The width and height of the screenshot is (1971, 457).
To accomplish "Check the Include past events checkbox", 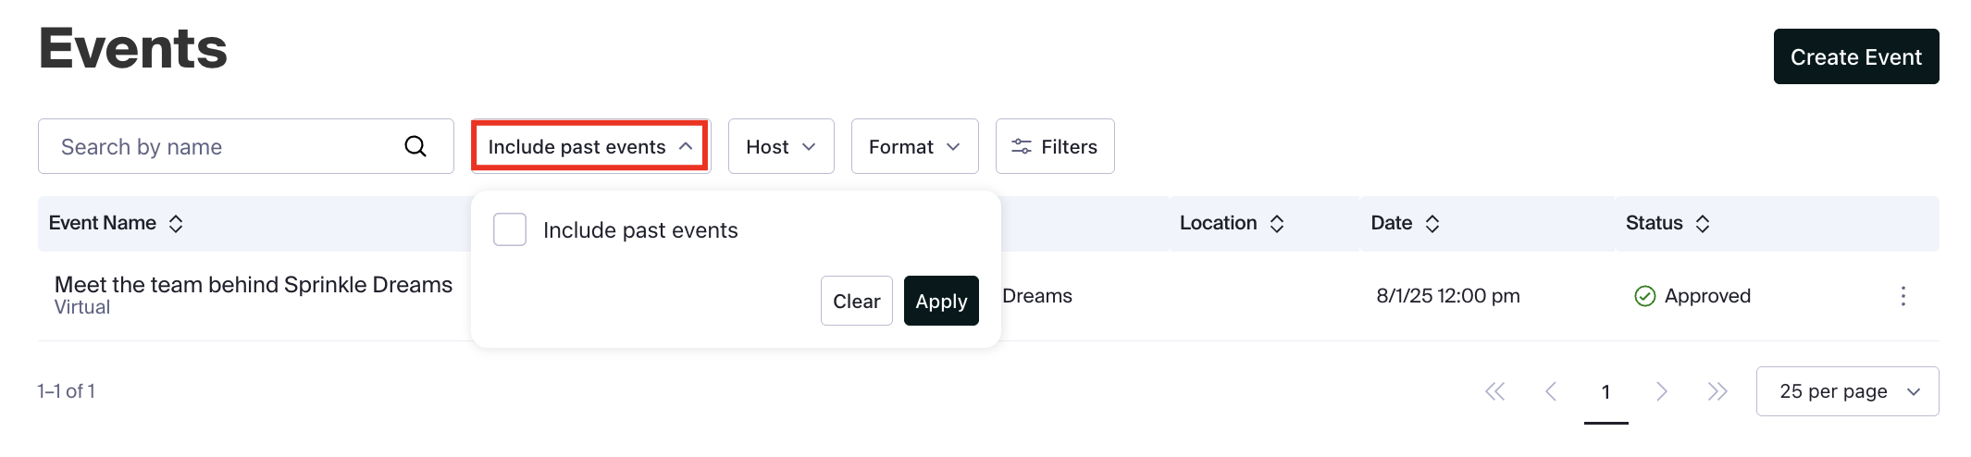I will (x=510, y=229).
